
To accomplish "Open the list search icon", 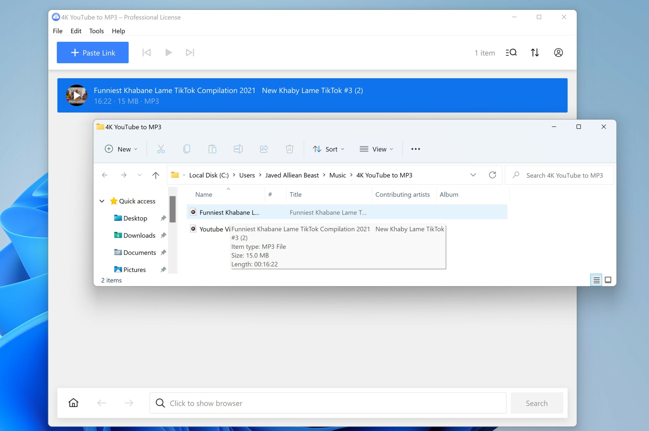I will coord(511,52).
